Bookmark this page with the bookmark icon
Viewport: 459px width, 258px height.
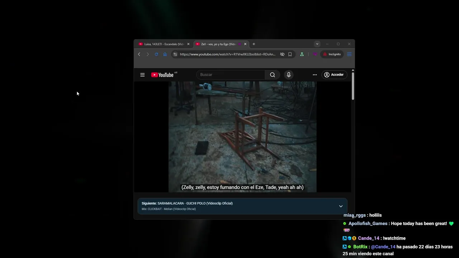290,54
